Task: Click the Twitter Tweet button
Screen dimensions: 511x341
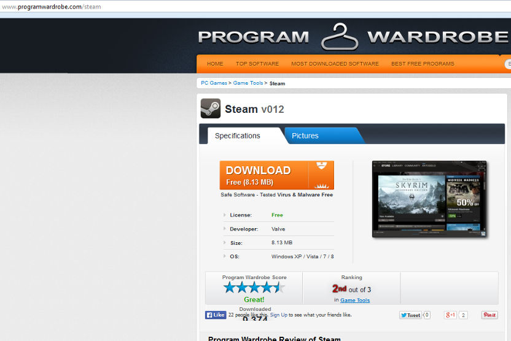Action: [x=410, y=315]
